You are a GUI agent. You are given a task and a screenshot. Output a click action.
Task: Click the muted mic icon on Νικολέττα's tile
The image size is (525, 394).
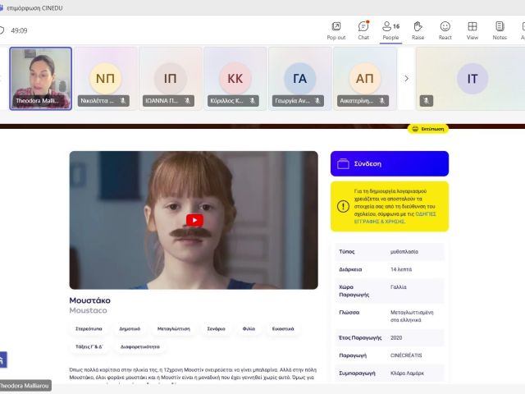tap(123, 100)
